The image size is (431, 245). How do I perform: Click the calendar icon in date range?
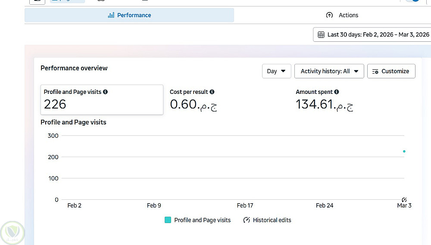pyautogui.click(x=321, y=34)
